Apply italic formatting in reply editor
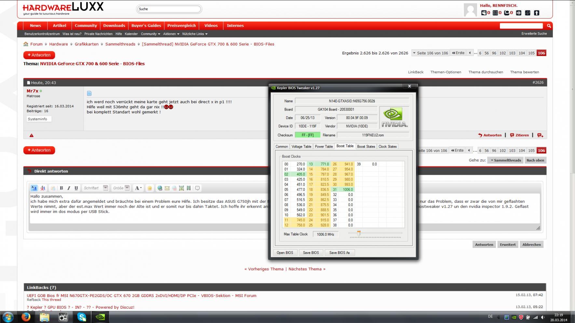 69,188
